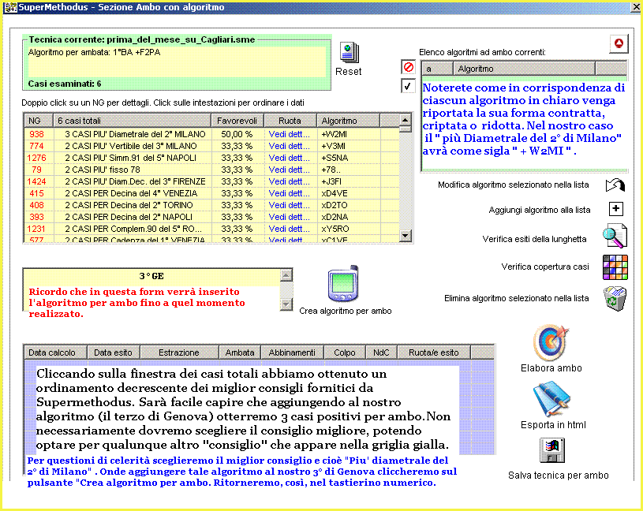The height and width of the screenshot is (511, 643).
Task: Sort results by Data esito header
Action: click(113, 352)
